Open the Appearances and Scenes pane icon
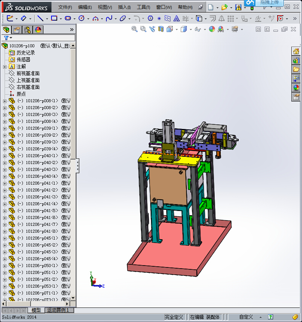 [296, 88]
